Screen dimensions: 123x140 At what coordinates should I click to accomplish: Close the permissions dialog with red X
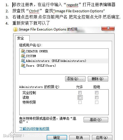108,29
